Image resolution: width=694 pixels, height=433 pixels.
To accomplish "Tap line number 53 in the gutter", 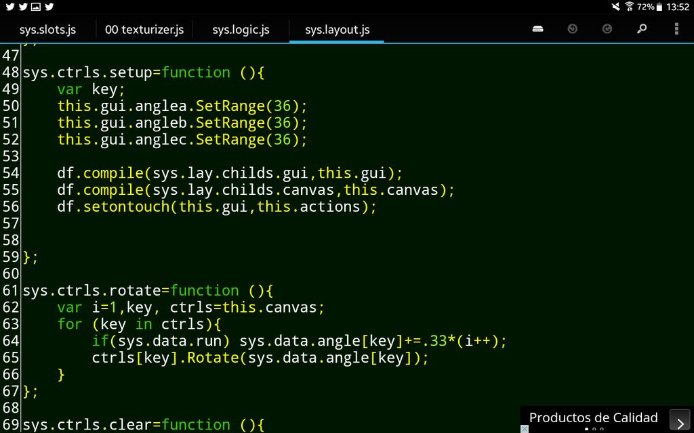I will (10, 156).
